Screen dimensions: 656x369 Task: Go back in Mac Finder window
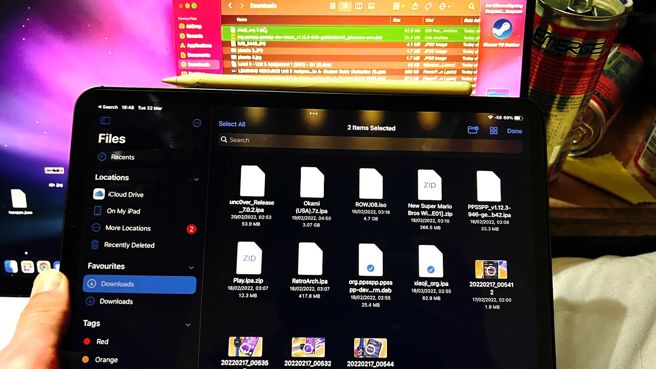tap(230, 6)
